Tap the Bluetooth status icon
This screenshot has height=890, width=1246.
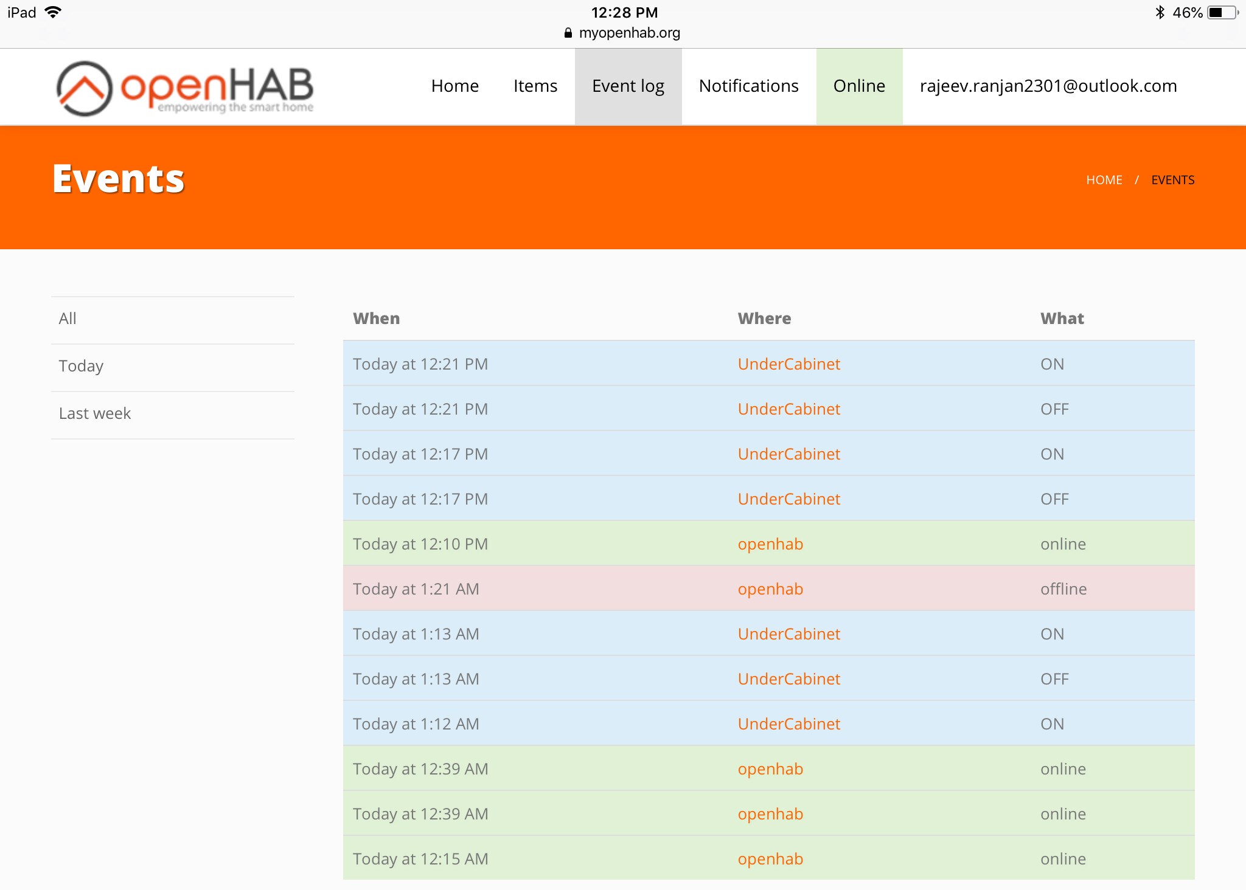coord(1160,12)
